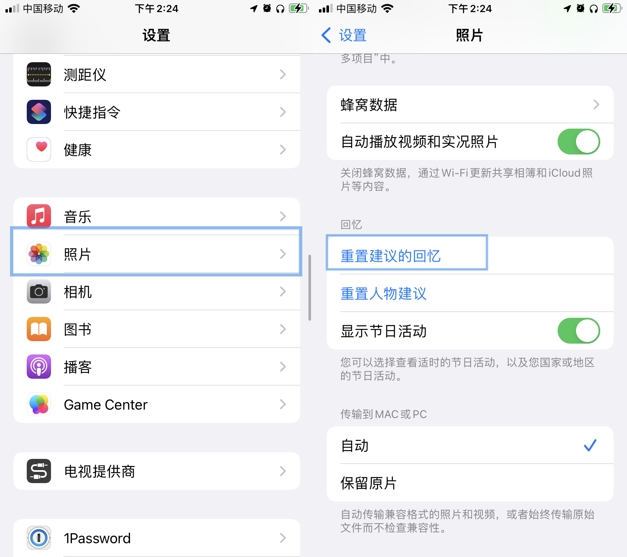Tap the 相机 Camera app icon
627x557 pixels.
pyautogui.click(x=39, y=291)
